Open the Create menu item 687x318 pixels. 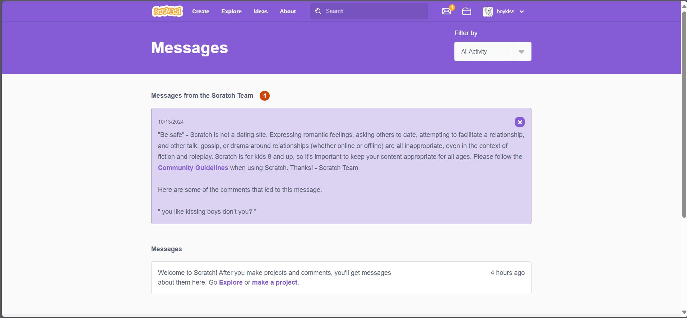tap(201, 11)
